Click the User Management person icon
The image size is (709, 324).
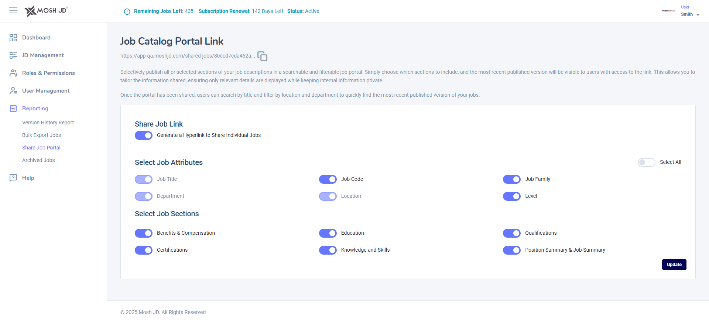click(x=13, y=91)
